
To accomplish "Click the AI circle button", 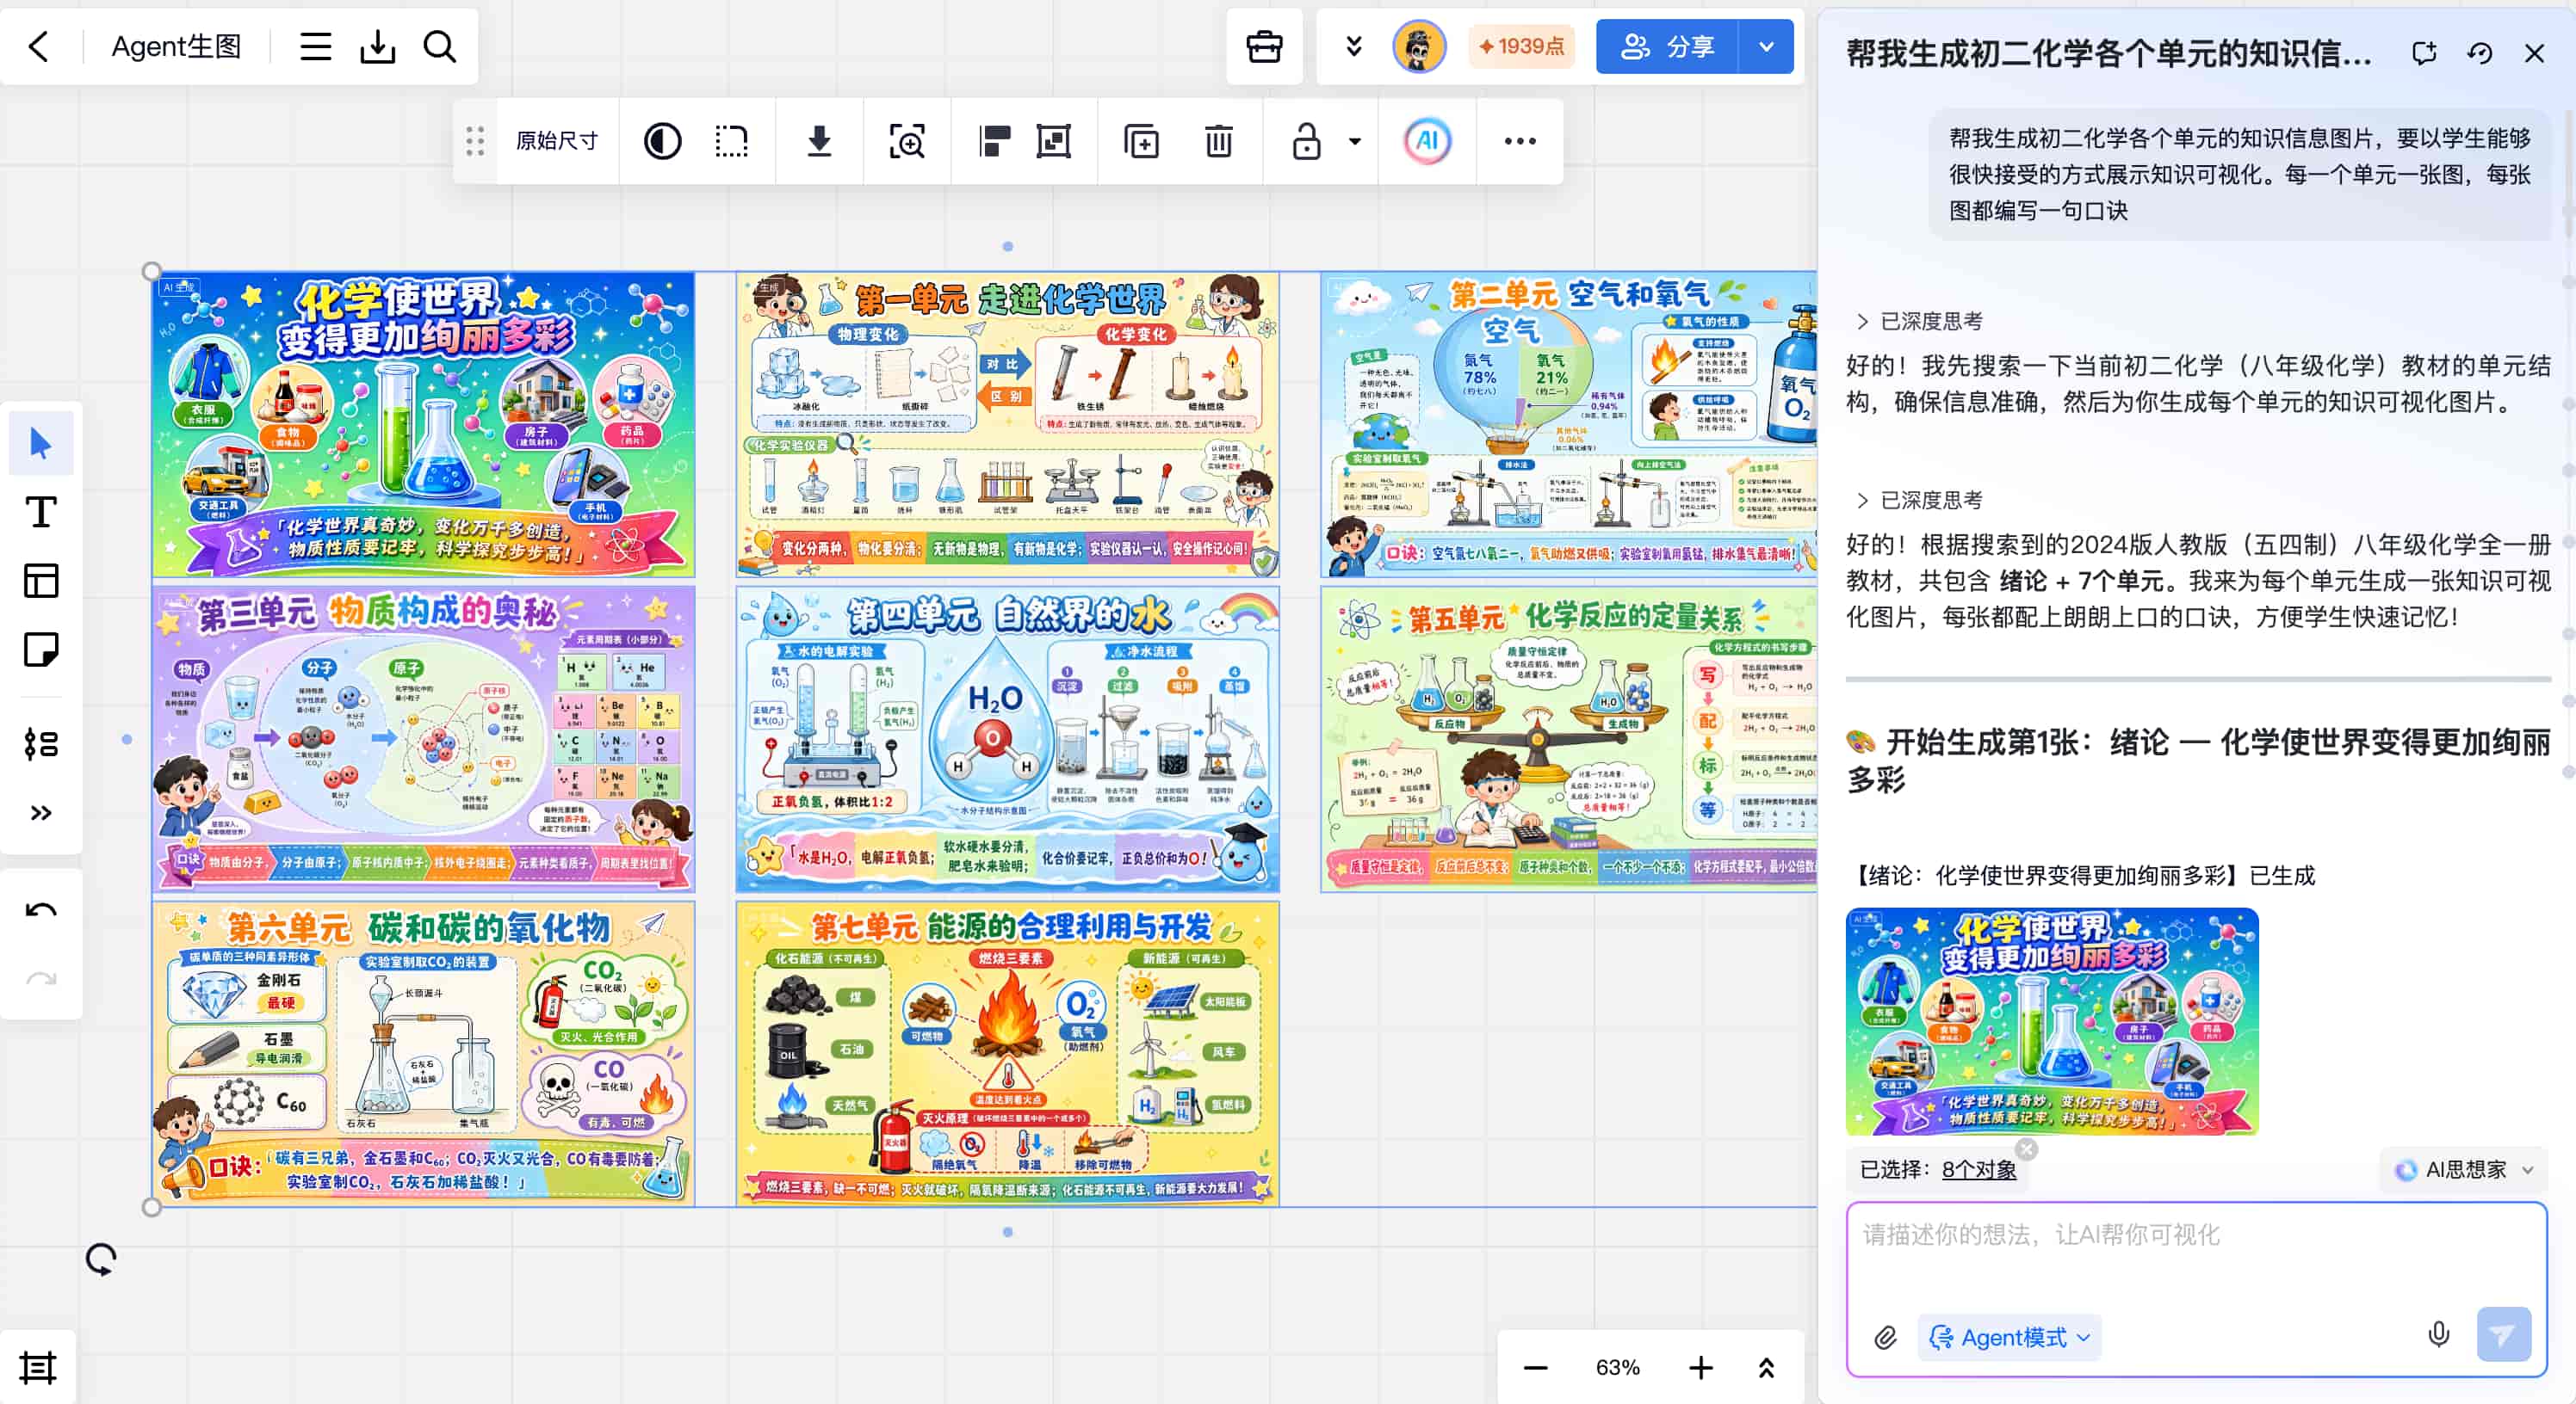I will (x=1426, y=141).
